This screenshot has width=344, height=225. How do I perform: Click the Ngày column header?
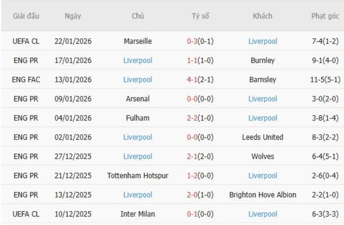pos(73,16)
